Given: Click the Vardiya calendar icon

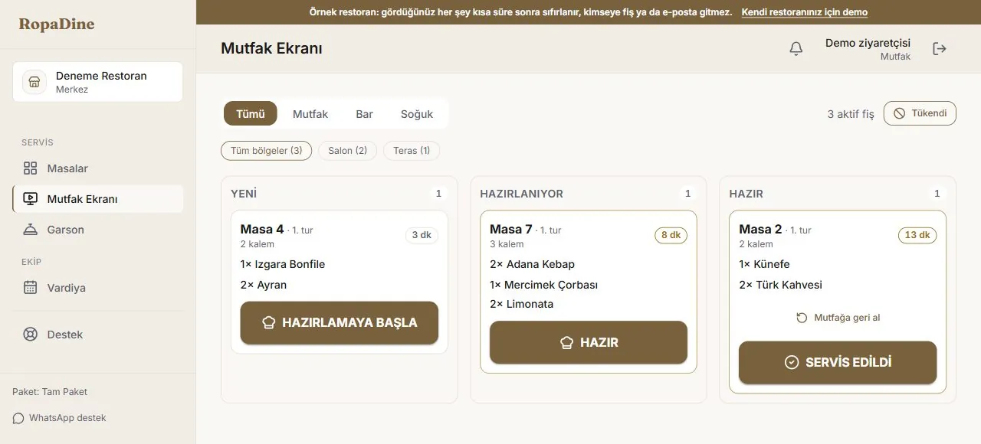Looking at the screenshot, I should coord(30,288).
